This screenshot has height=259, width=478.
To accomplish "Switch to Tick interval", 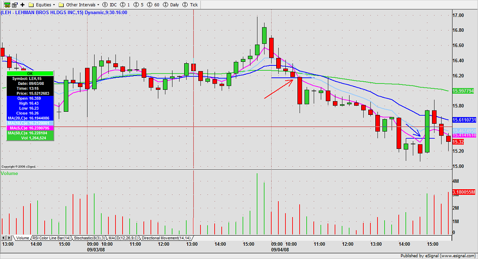I will 190,4.
